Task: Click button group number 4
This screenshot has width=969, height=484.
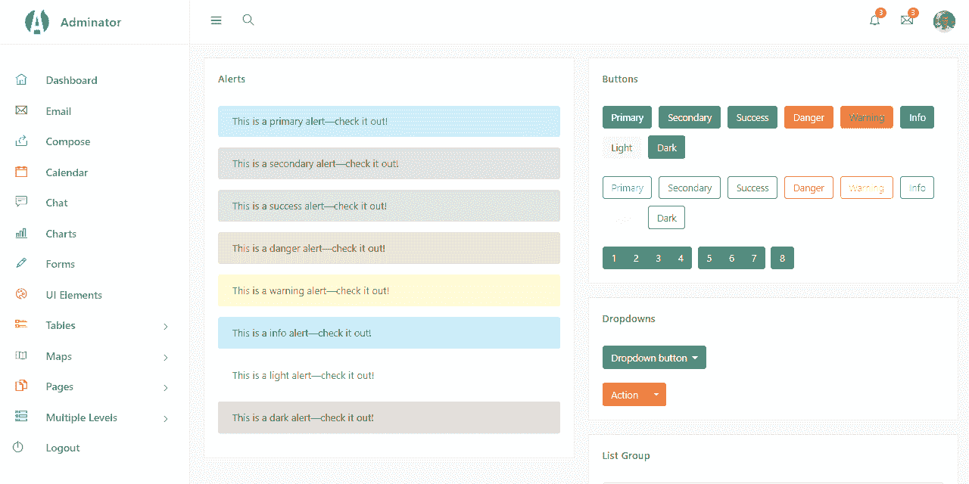Action: [681, 258]
